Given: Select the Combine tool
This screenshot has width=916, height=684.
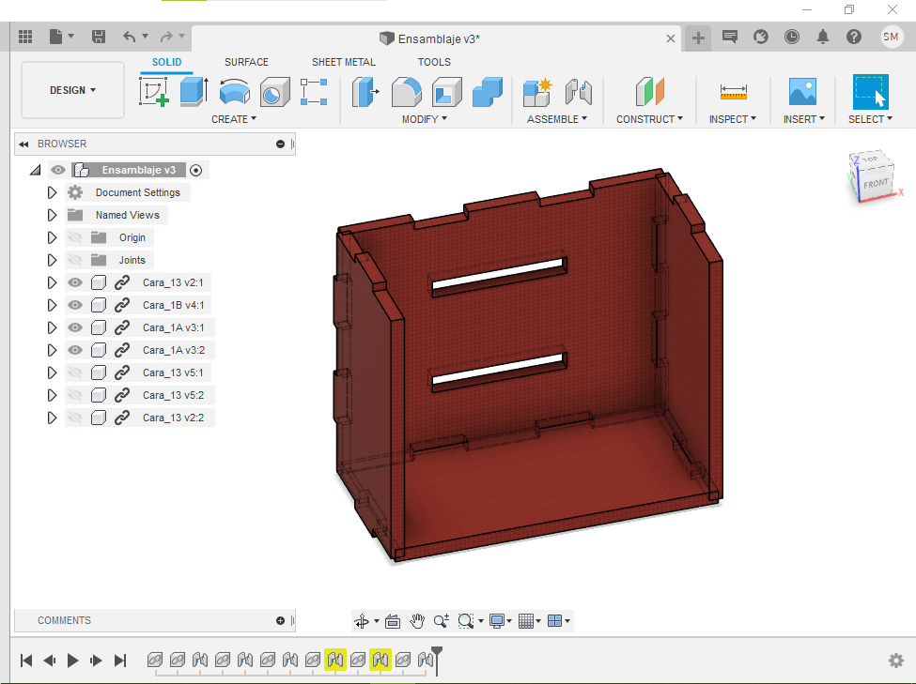Looking at the screenshot, I should (x=488, y=92).
